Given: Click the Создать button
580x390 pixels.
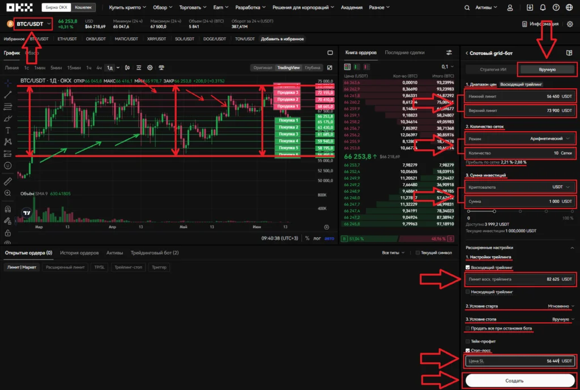Looking at the screenshot, I should (519, 380).
